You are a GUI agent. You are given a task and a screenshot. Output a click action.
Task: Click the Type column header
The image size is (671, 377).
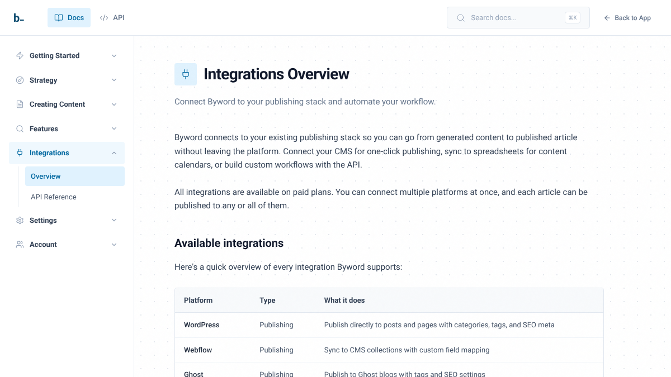pyautogui.click(x=267, y=300)
